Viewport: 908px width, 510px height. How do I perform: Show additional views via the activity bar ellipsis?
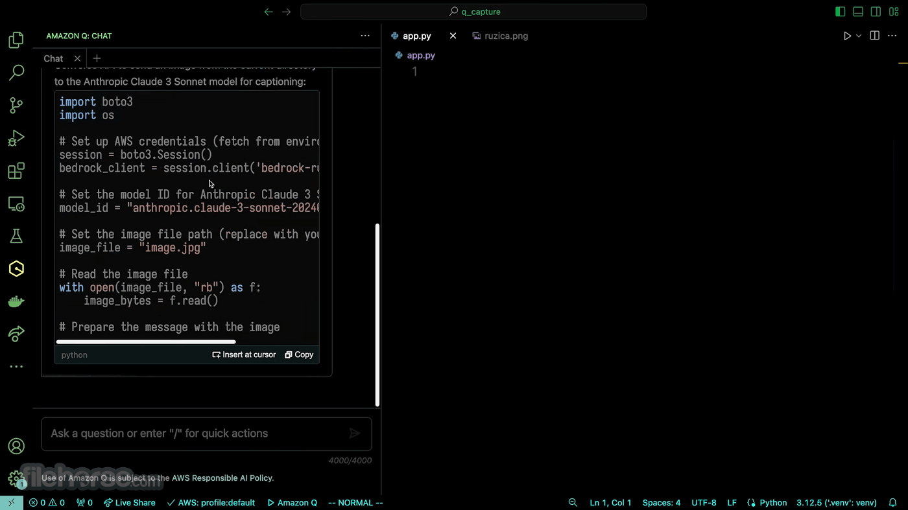click(16, 367)
